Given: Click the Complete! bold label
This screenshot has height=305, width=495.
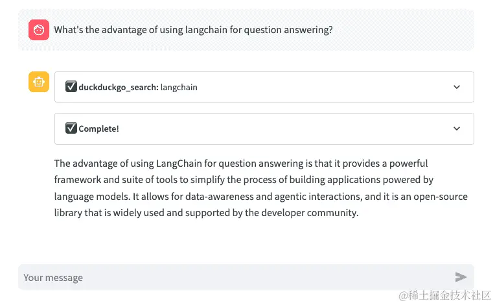Looking at the screenshot, I should coord(99,128).
